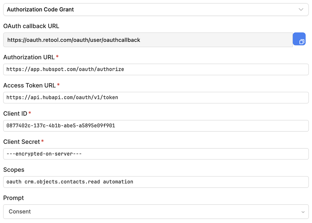Viewport: 312px width, 223px height.
Task: Click the chevron on the grant type selector
Action: [x=301, y=9]
